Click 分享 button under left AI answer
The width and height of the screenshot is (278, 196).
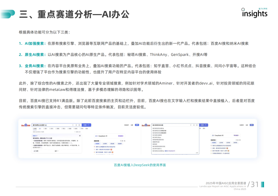36,151
